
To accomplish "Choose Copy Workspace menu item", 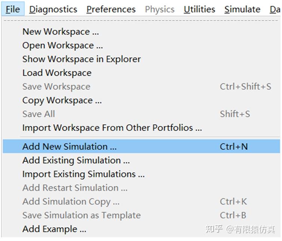I will click(62, 100).
